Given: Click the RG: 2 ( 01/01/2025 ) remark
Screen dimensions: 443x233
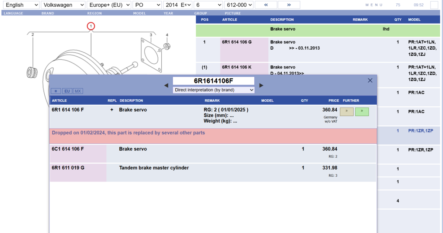Looking at the screenshot, I should click(x=226, y=110).
